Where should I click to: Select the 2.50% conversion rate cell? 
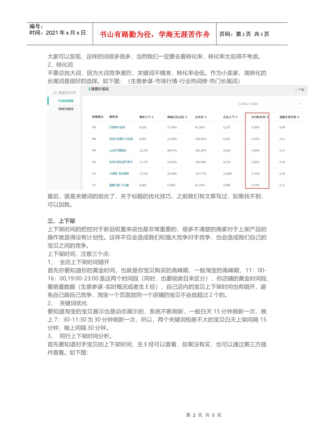255,162
